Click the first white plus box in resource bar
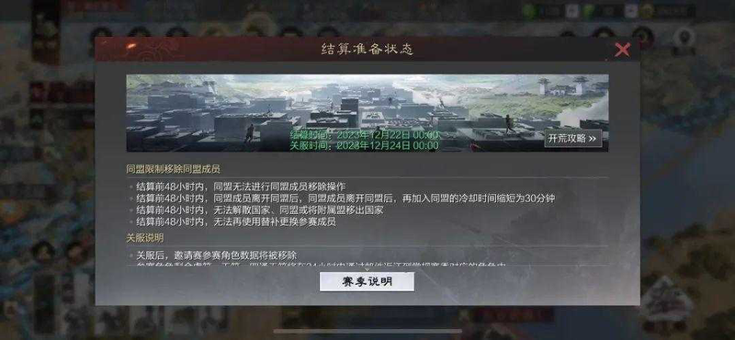The width and height of the screenshot is (735, 340). tap(571, 11)
